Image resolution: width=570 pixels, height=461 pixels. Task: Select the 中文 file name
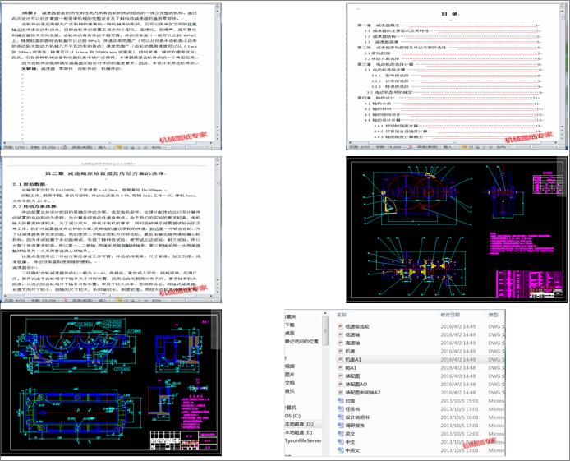click(x=350, y=442)
